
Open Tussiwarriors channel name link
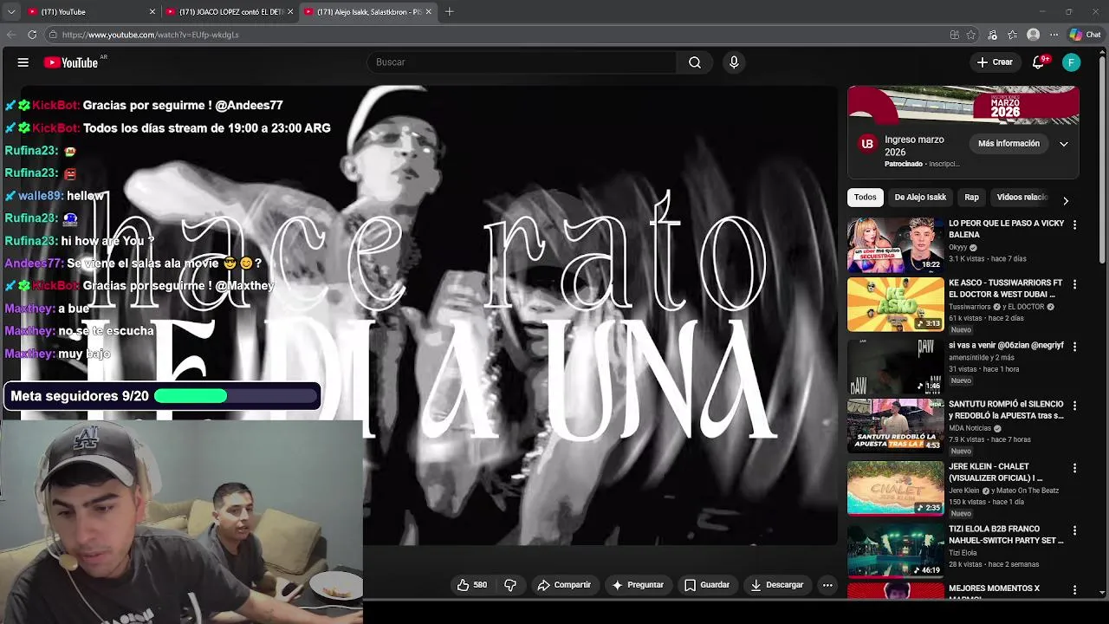[x=970, y=307]
